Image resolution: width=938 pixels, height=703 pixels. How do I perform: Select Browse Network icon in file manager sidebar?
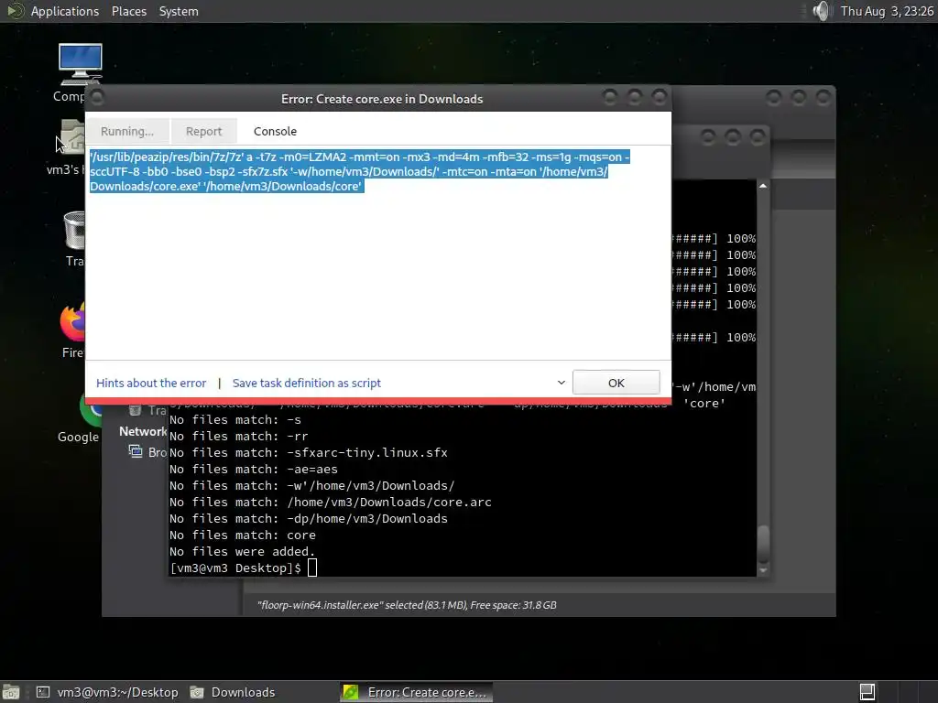click(x=136, y=451)
